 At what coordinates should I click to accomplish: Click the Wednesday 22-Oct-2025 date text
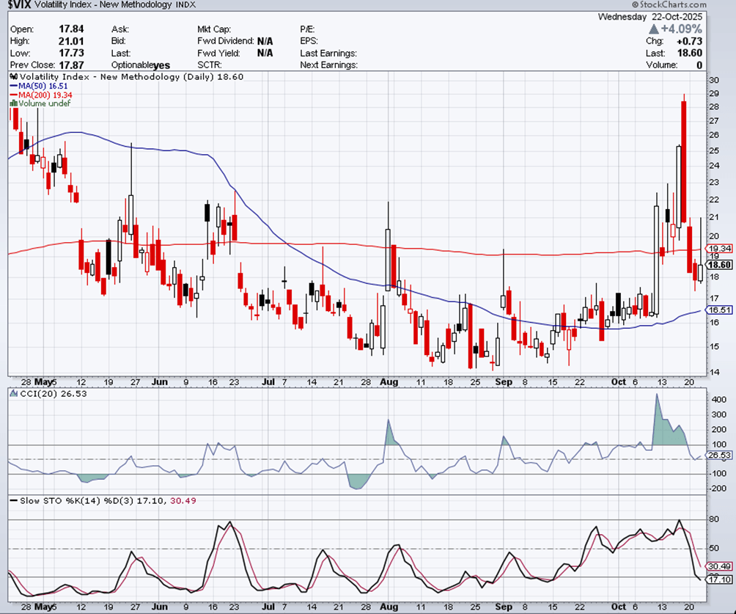coord(650,16)
